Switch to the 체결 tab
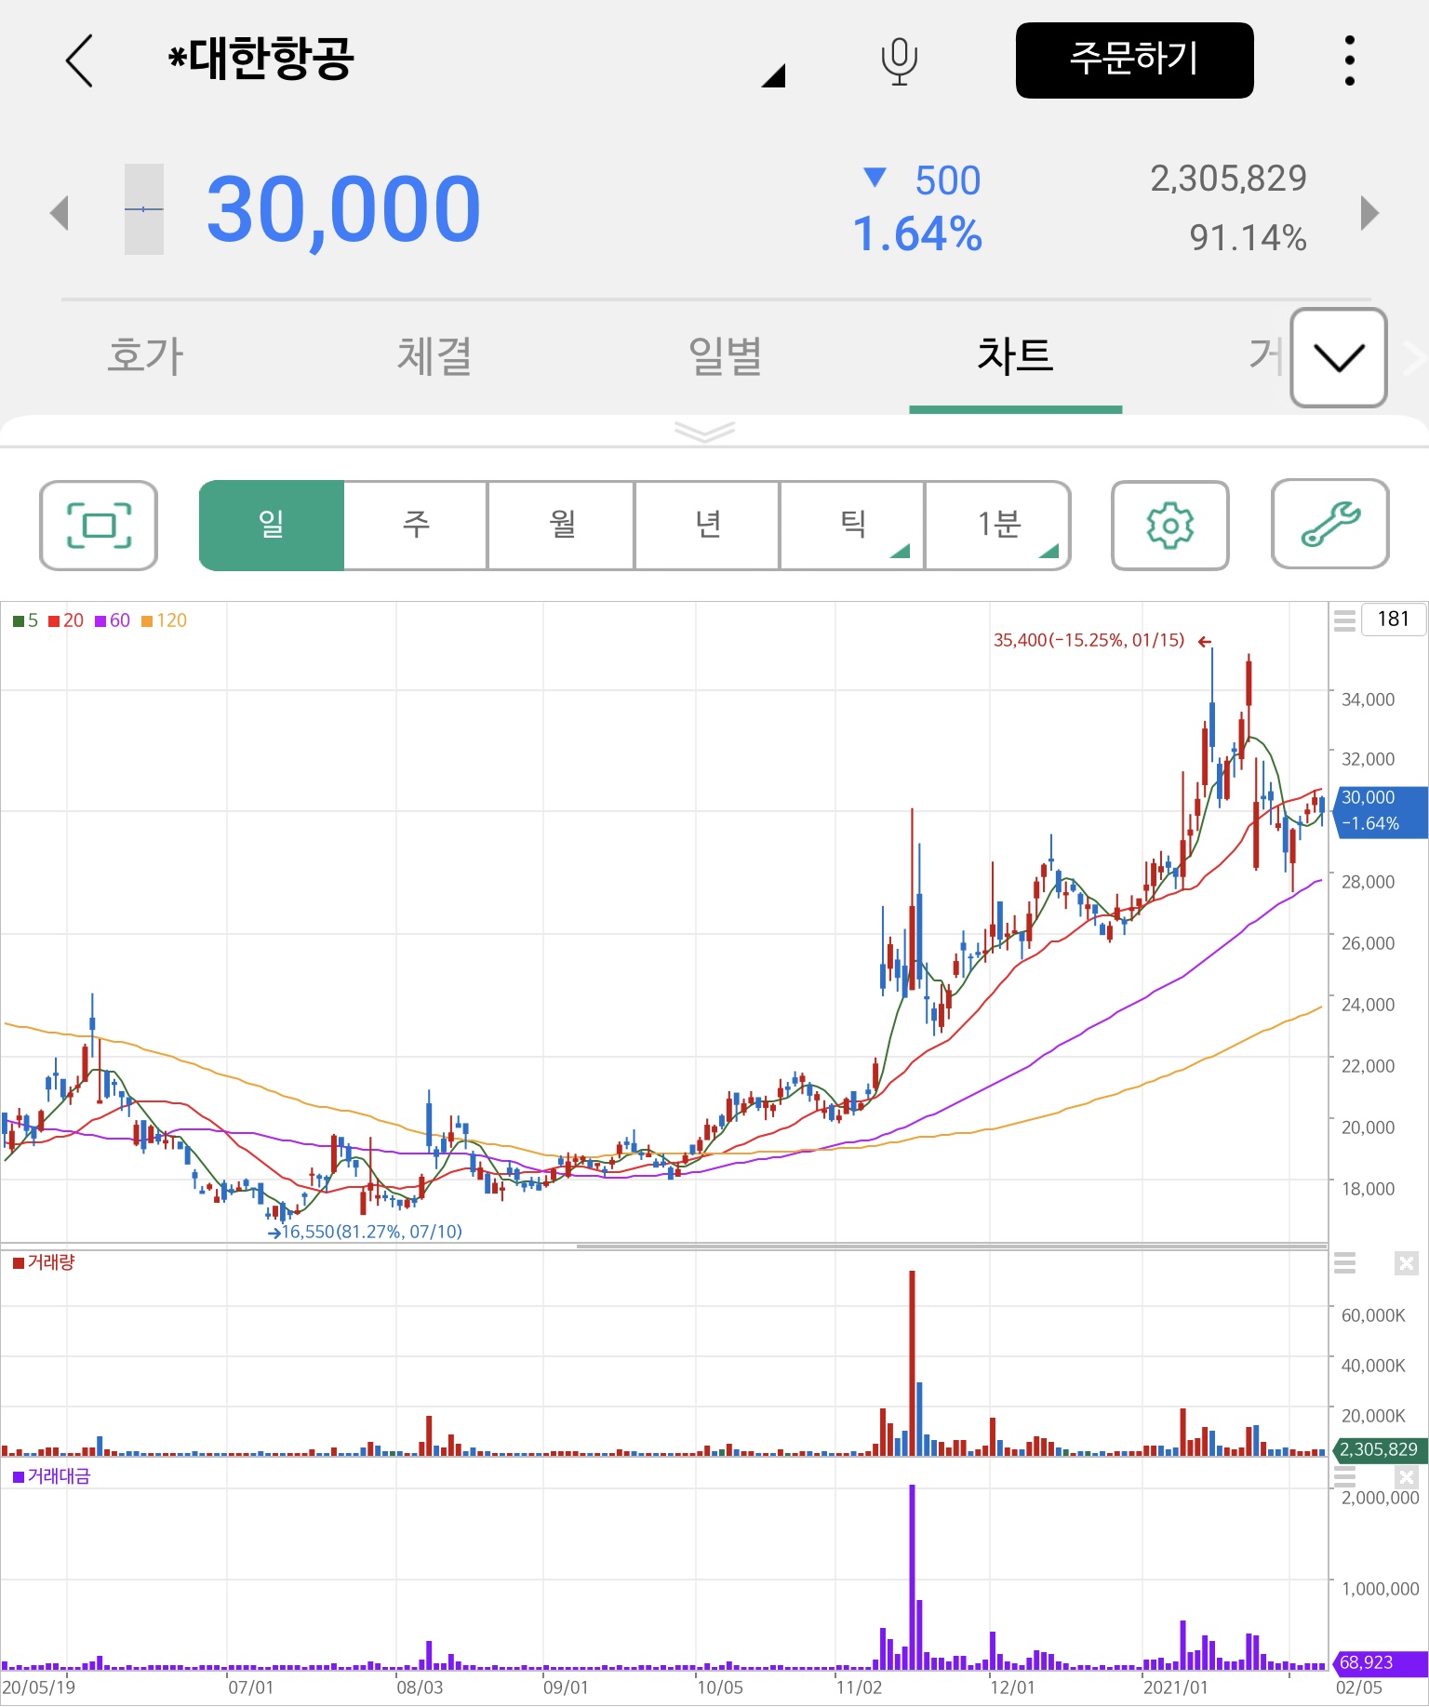Viewport: 1429px width, 1707px height. point(434,356)
